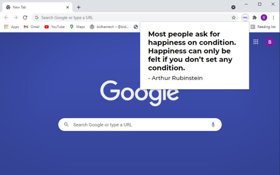Maximize the Chrome window
Image resolution: width=280 pixels, height=175 pixels.
point(260,4)
